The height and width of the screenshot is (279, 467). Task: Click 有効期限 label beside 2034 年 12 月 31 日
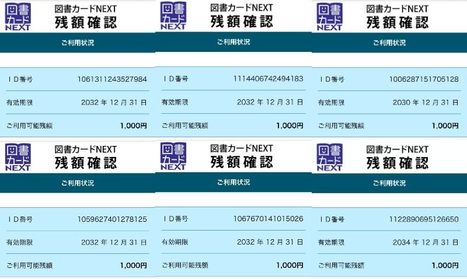tap(331, 242)
